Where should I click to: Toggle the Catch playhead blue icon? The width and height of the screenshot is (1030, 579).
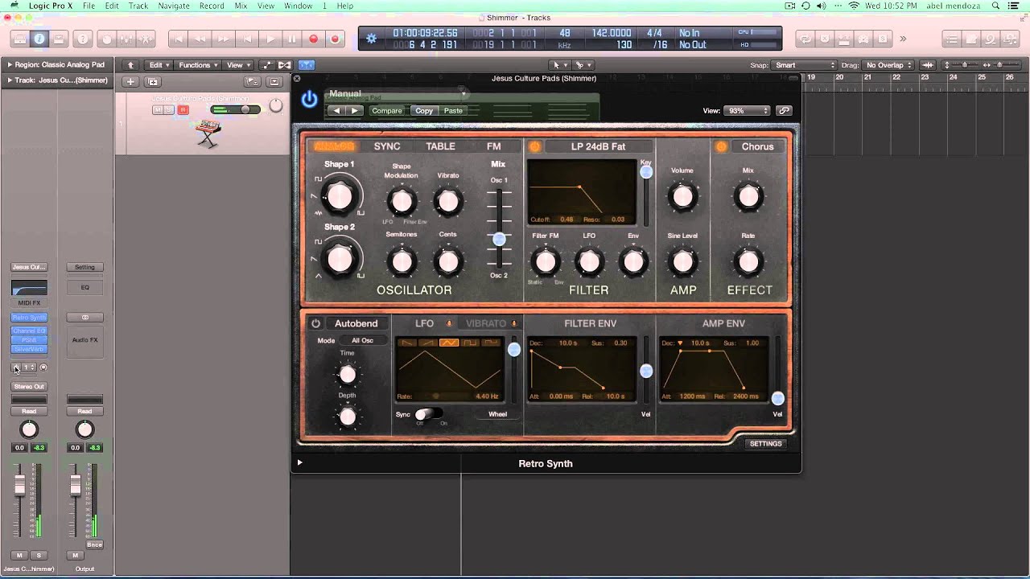[x=305, y=65]
